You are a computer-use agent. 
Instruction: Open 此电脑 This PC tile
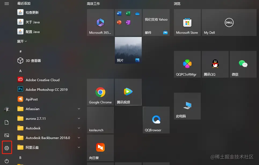(x=187, y=106)
